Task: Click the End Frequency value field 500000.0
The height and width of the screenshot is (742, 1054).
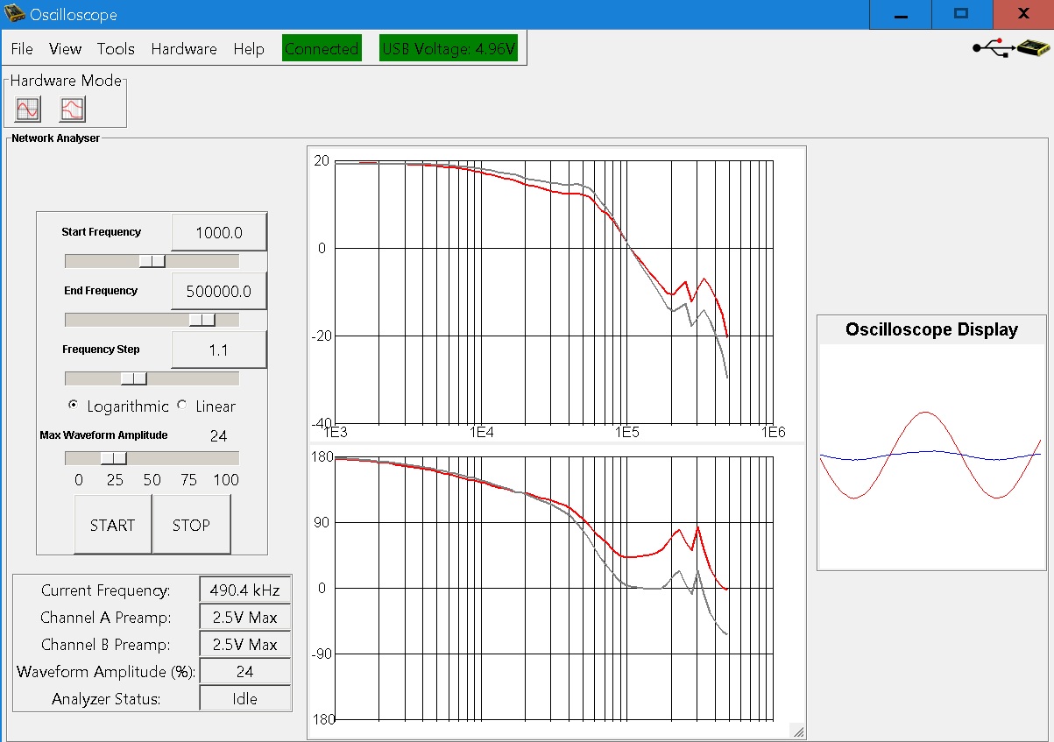Action: pos(218,292)
